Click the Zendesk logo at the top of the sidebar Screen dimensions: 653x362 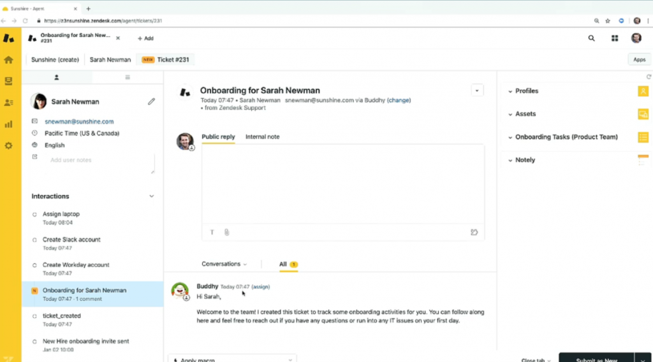(8, 38)
